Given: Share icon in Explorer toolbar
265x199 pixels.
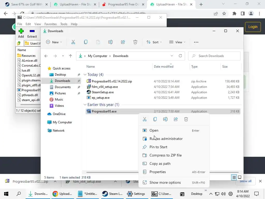Looking at the screenshot, I should coord(123,42).
